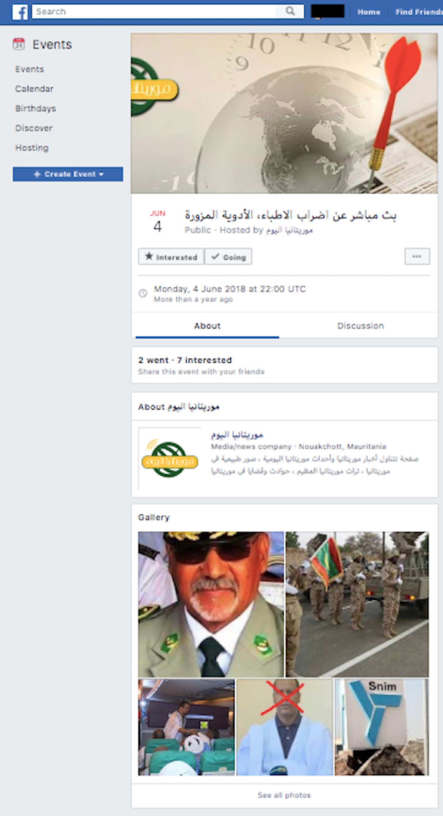Open the 2 went 7 interested guest list

(185, 360)
